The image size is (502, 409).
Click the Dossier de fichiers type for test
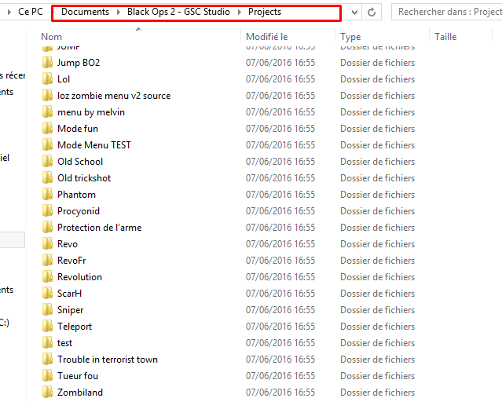click(x=377, y=343)
